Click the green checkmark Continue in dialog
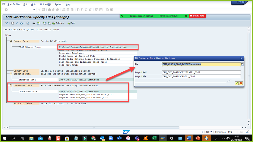Screen dimensions: 253x142 point(237,83)
